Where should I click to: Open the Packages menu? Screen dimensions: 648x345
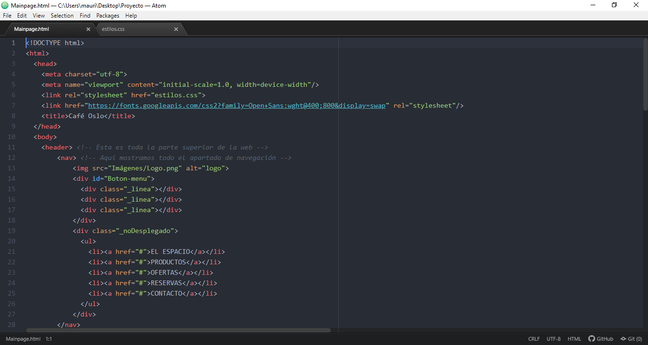[108, 16]
